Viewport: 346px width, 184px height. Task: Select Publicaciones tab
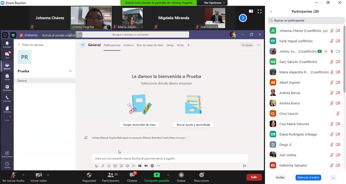pyautogui.click(x=112, y=45)
